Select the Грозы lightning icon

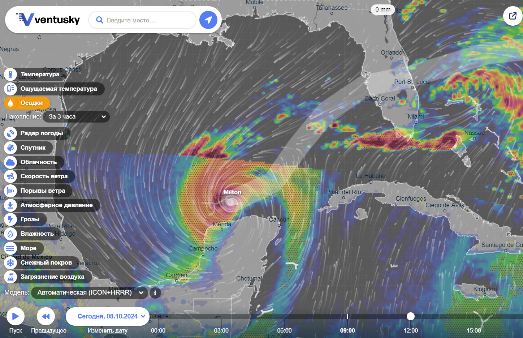(10, 219)
